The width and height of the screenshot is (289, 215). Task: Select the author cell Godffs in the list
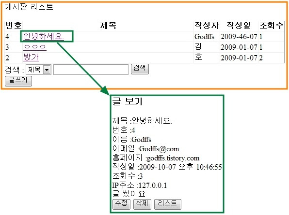[x=204, y=37]
